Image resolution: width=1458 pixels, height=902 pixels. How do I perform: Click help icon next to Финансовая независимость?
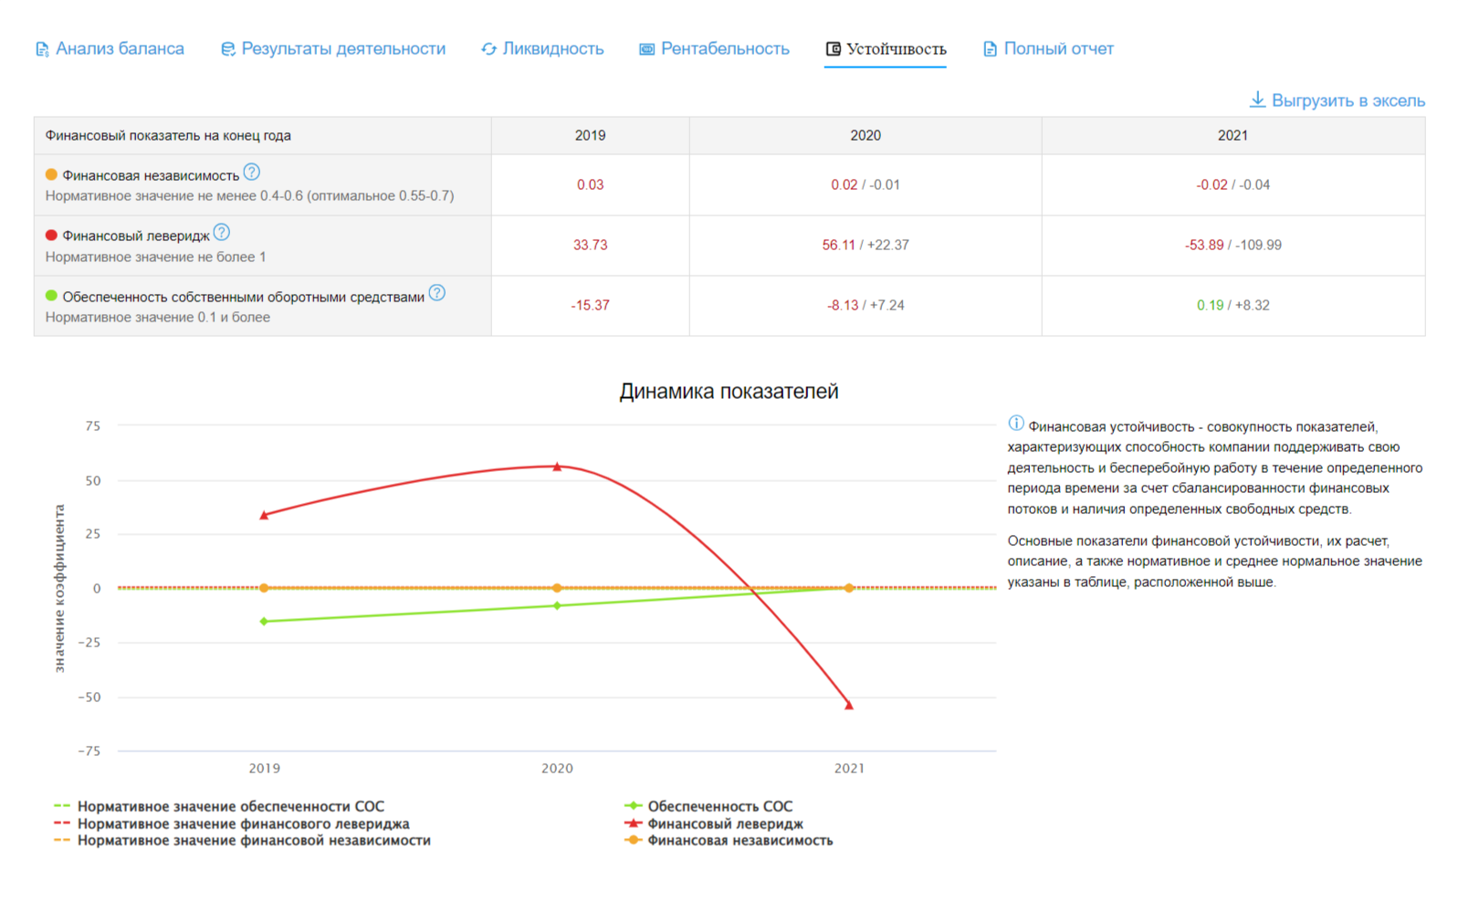coord(252,172)
